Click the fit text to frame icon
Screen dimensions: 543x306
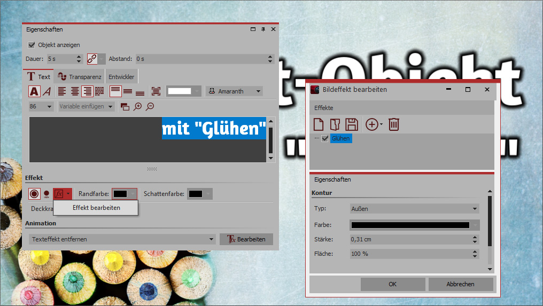[156, 91]
